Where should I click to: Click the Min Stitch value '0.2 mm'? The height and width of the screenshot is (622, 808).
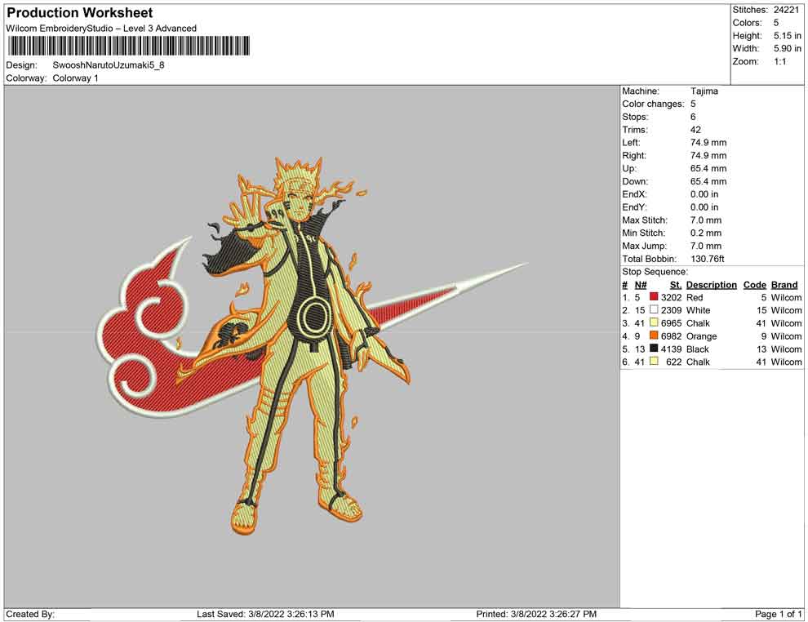click(706, 233)
